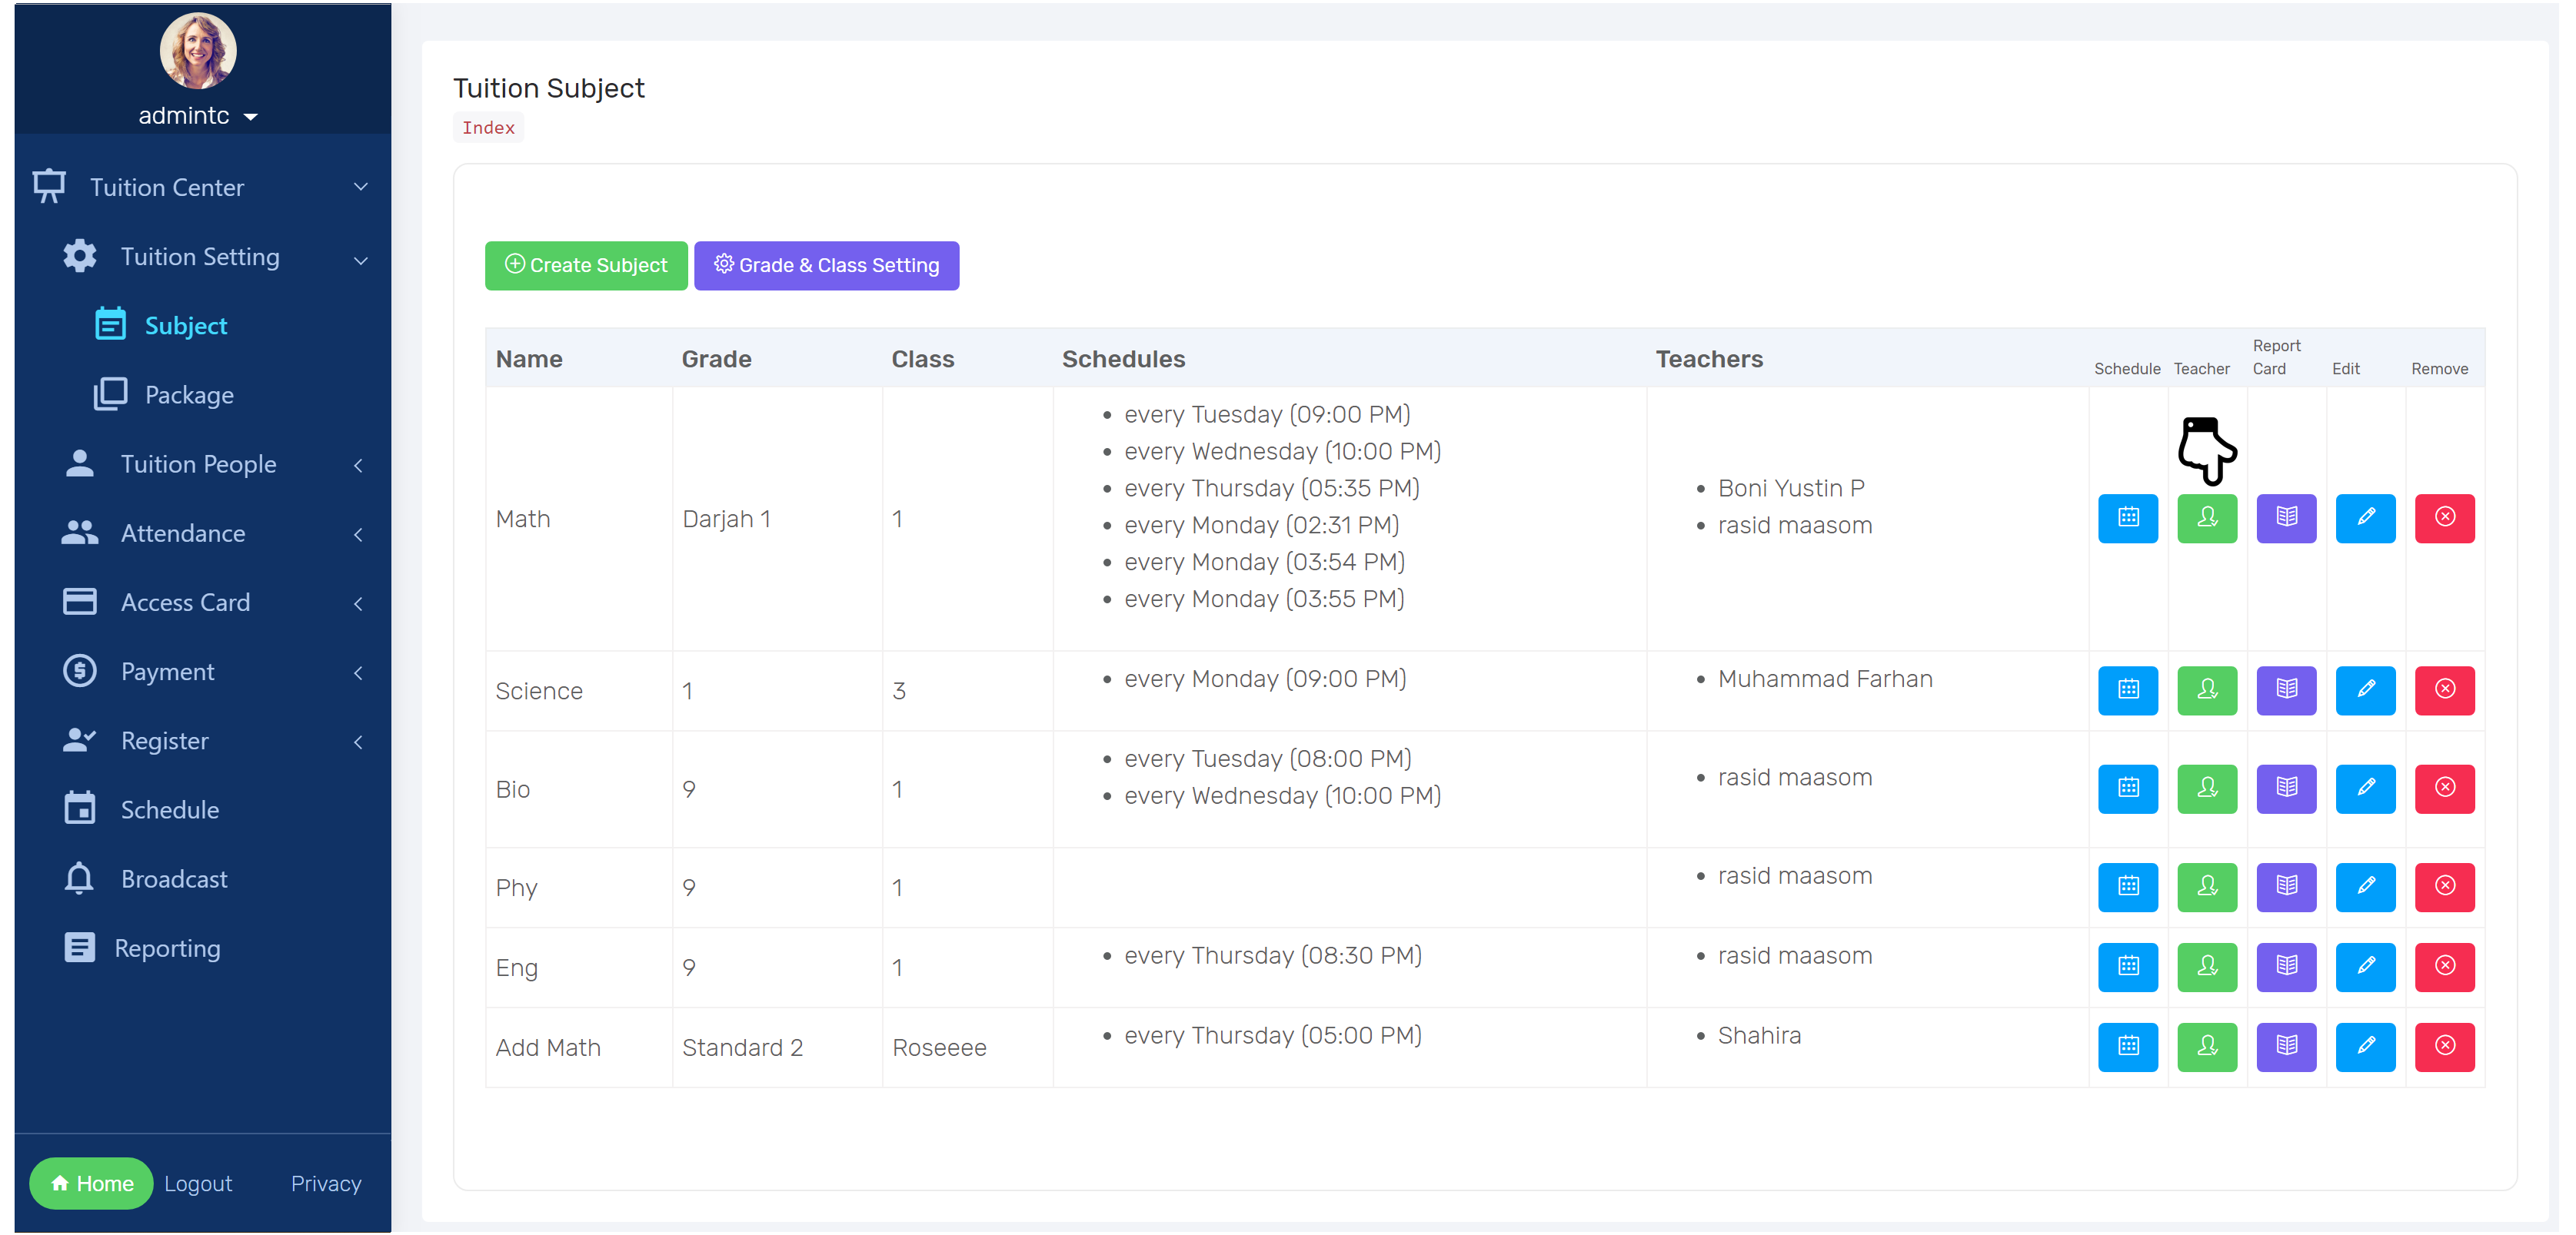
Task: Open Report Card for Science subject
Action: coord(2285,689)
